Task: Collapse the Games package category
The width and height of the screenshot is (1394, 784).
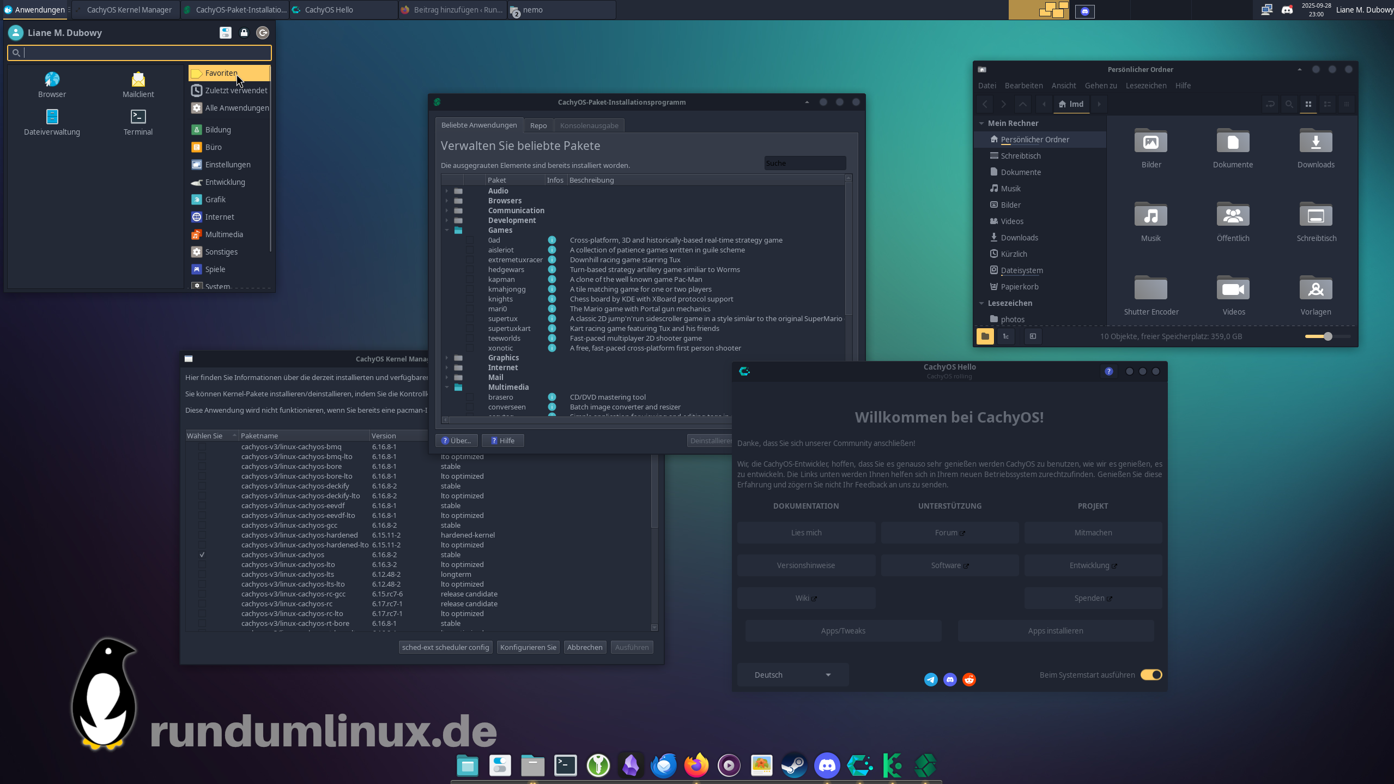Action: tap(447, 230)
